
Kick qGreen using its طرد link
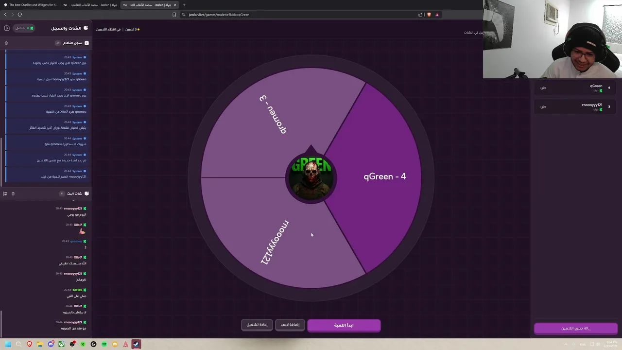tap(543, 88)
